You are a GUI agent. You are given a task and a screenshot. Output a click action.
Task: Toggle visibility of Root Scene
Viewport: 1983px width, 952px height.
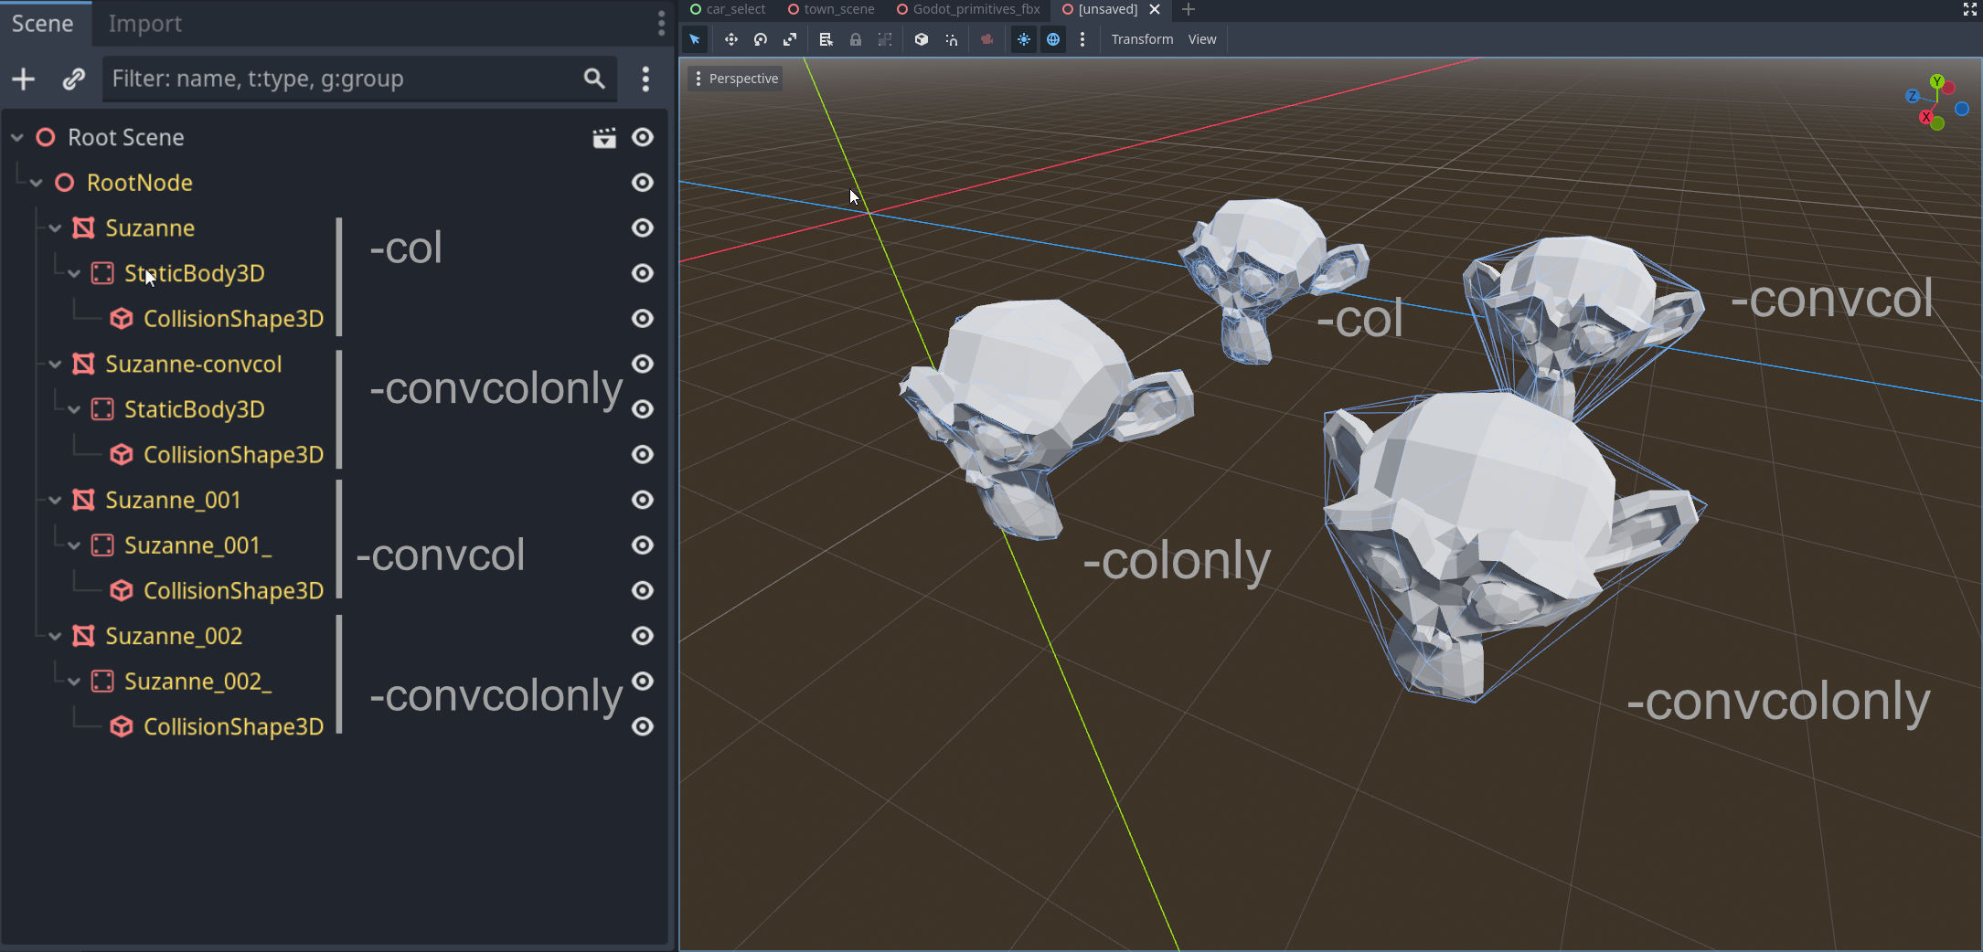643,137
